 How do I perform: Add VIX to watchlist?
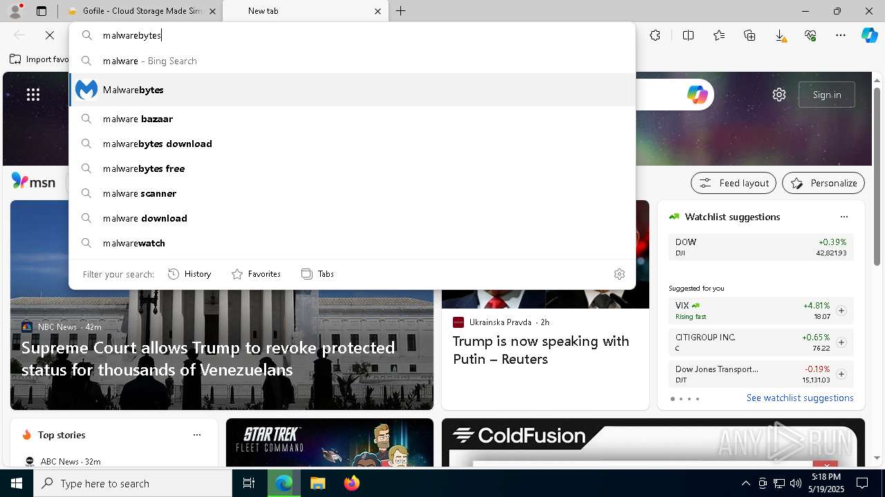click(841, 311)
